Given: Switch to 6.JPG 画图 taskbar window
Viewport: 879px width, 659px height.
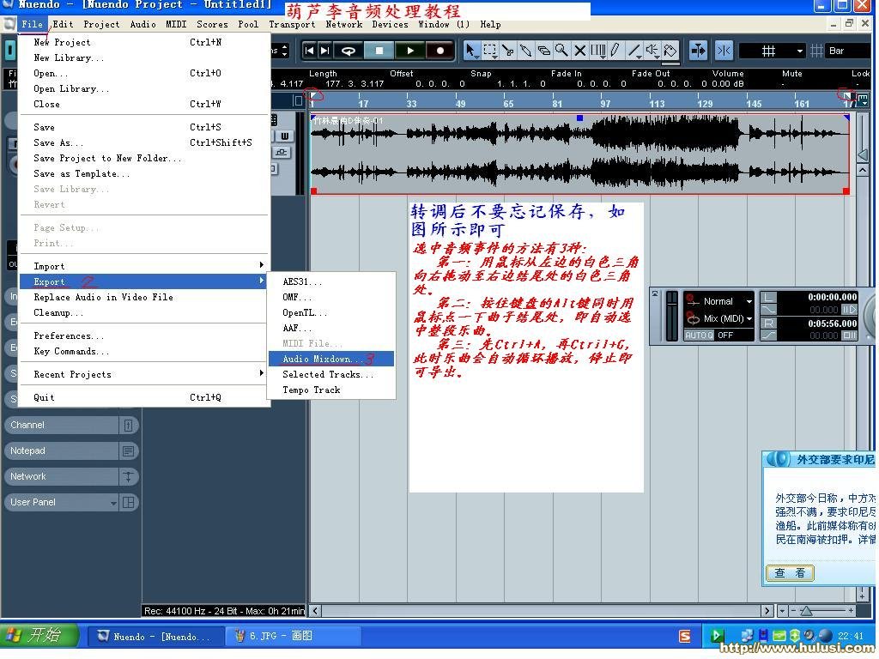Looking at the screenshot, I should point(292,636).
